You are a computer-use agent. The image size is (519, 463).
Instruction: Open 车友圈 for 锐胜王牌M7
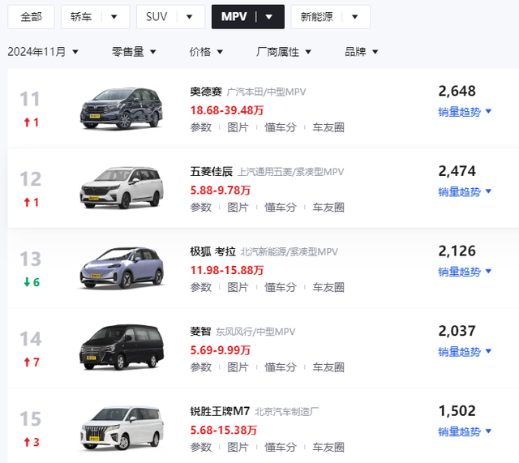pyautogui.click(x=328, y=448)
